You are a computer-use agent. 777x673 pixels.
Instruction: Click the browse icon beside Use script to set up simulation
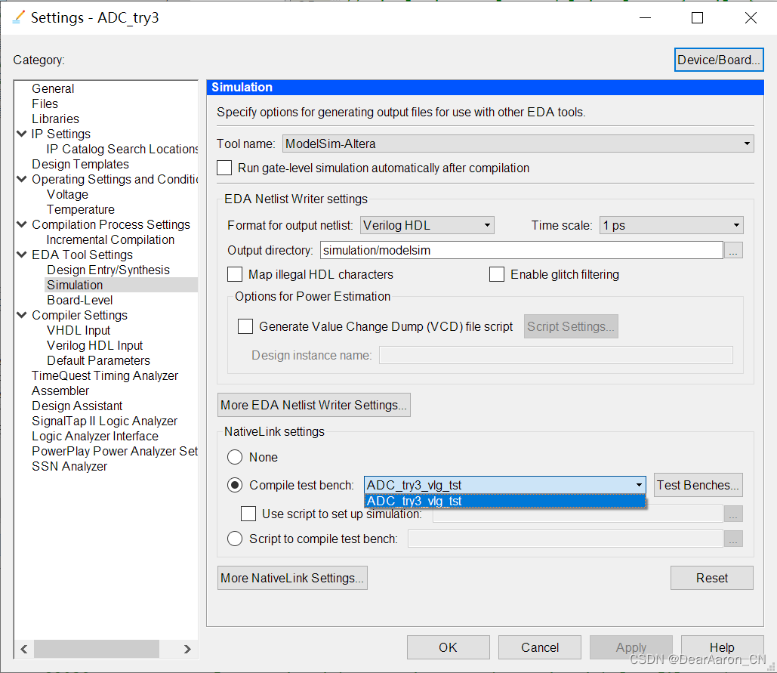pos(732,514)
